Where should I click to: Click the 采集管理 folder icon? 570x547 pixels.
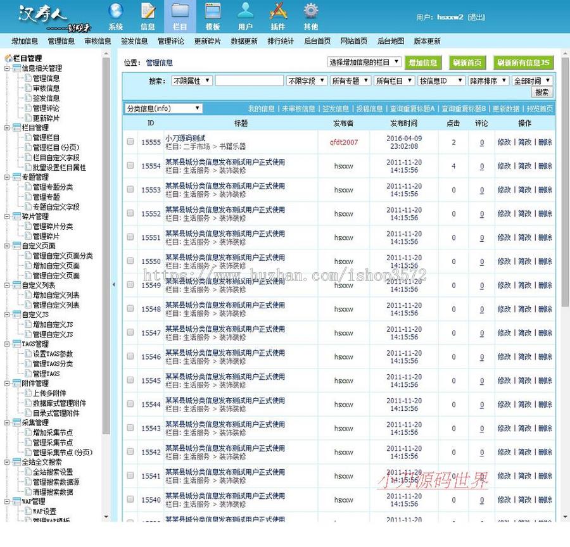[16, 423]
